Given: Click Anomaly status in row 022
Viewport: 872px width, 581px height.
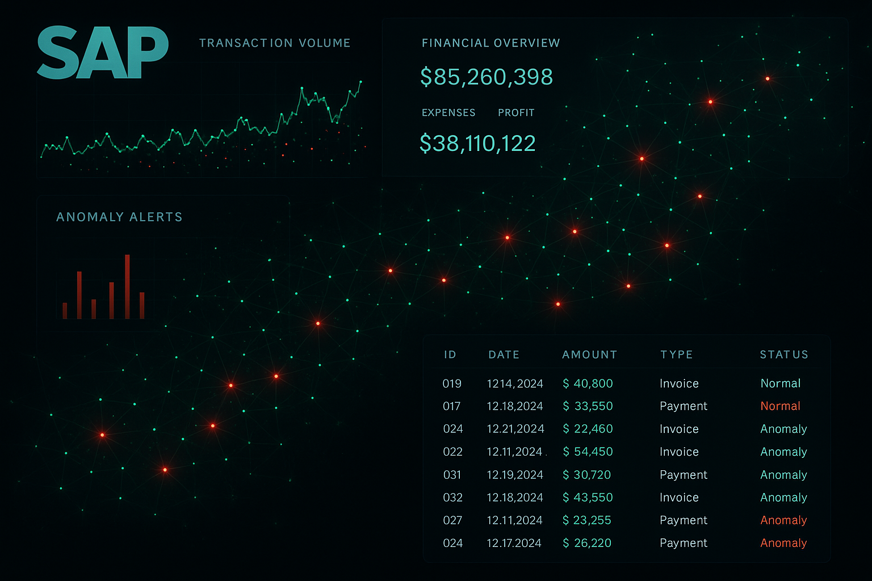Looking at the screenshot, I should click(784, 452).
